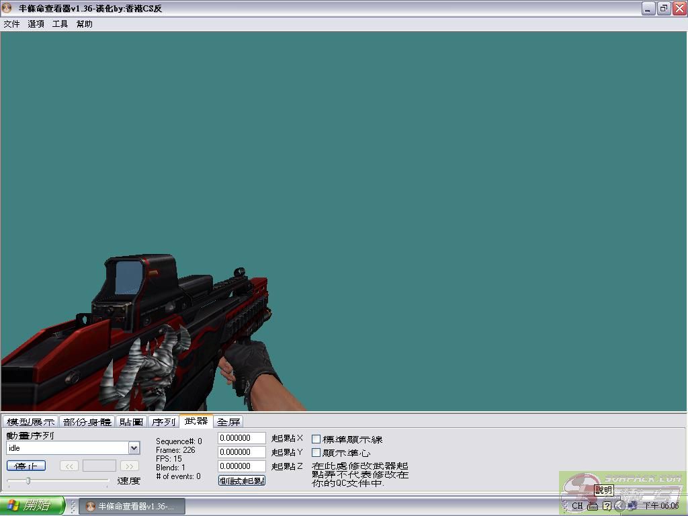Click the CH input language indicator
Image resolution: width=688 pixels, height=516 pixels.
pos(577,506)
